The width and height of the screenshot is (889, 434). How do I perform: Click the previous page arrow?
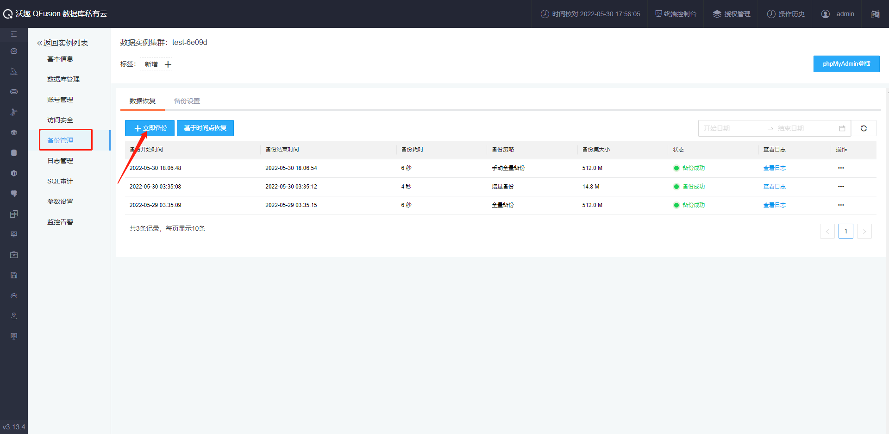click(x=827, y=231)
